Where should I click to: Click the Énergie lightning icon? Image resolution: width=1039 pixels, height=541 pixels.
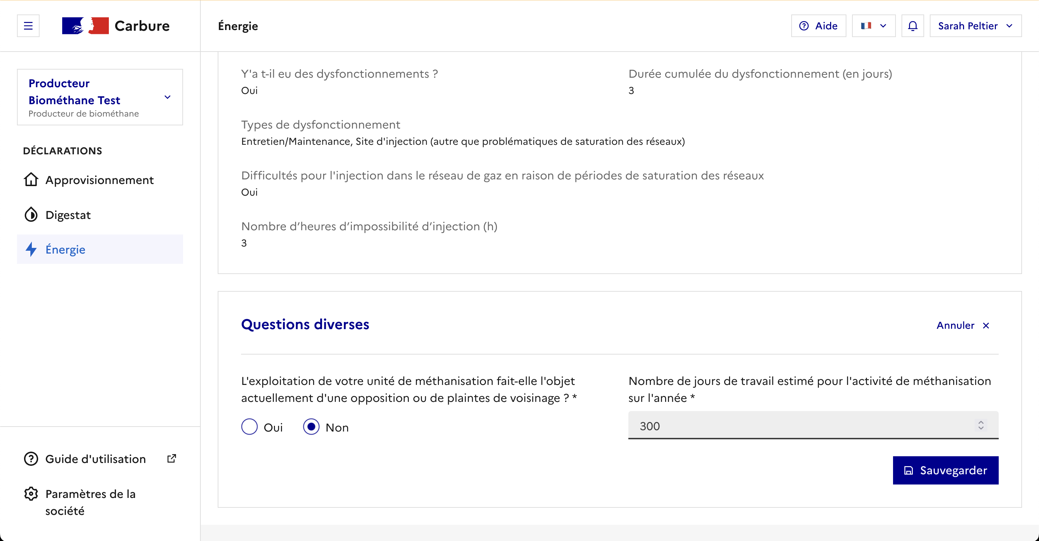point(31,250)
